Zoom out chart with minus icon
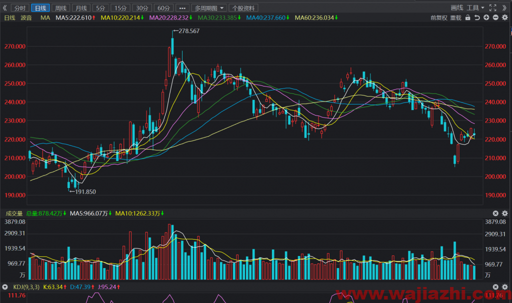The width and height of the screenshot is (512, 303). coord(495,17)
